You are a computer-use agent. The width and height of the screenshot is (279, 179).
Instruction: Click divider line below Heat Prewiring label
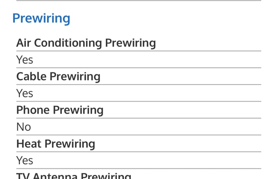tap(139, 152)
